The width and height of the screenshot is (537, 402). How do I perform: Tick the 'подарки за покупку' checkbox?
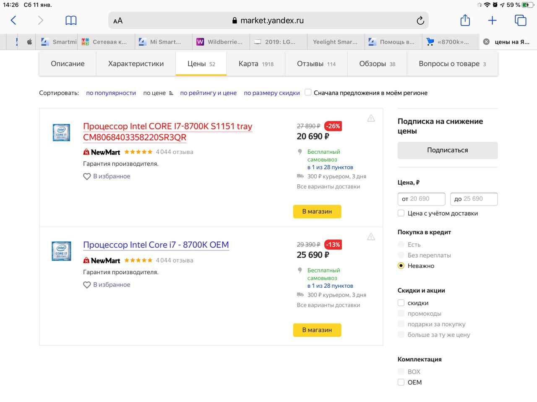(401, 324)
